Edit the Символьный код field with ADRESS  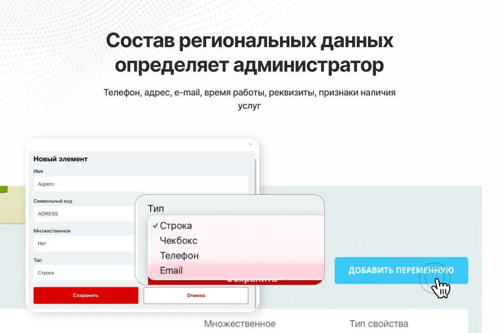point(84,214)
